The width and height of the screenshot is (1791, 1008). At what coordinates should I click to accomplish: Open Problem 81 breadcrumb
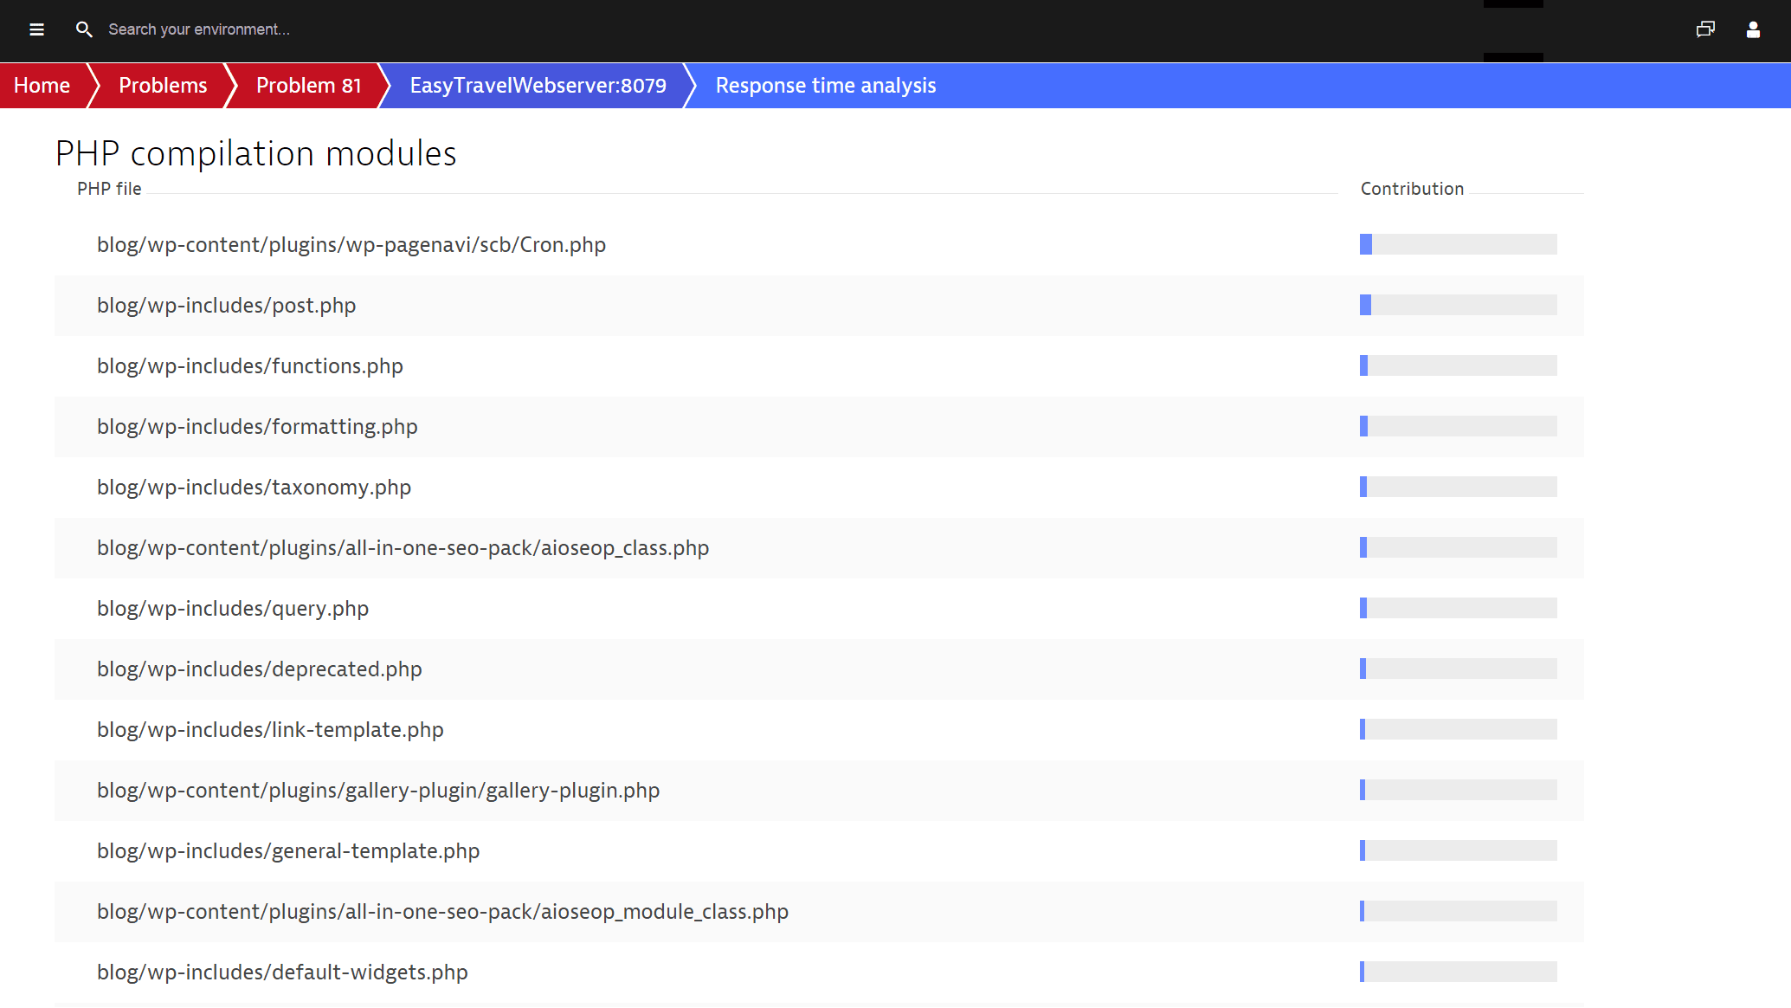tap(309, 86)
